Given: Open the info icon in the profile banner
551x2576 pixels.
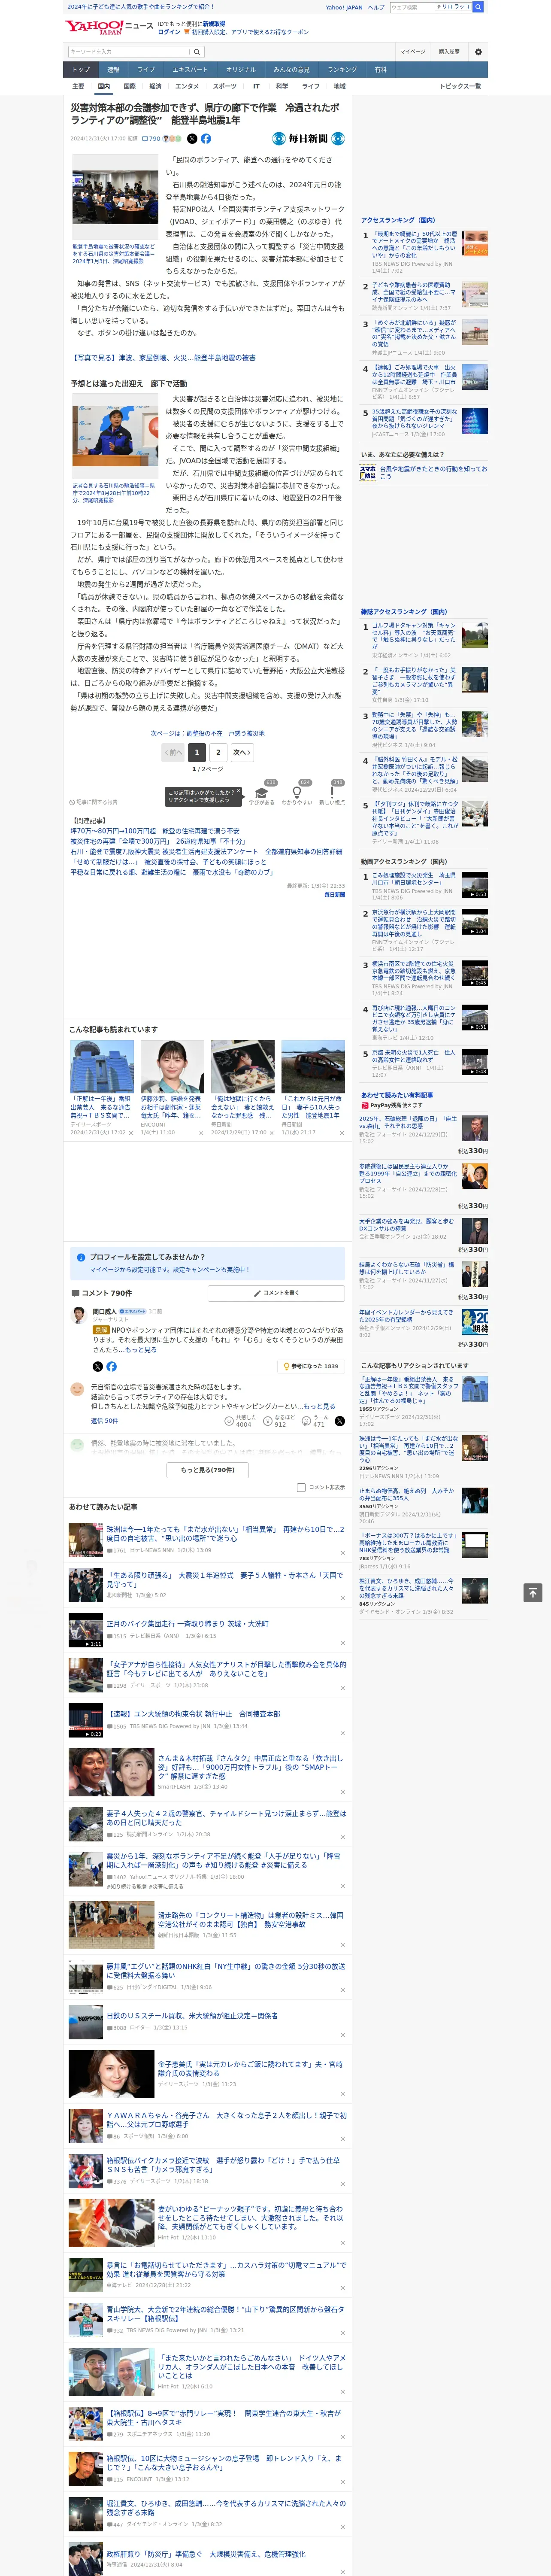Looking at the screenshot, I should pos(81,1257).
